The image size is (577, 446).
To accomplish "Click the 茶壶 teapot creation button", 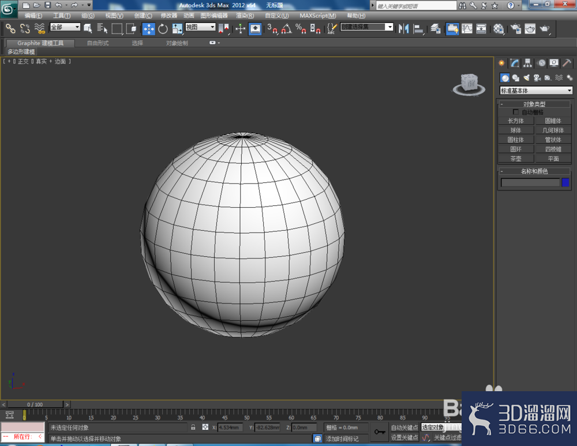I will [x=515, y=158].
